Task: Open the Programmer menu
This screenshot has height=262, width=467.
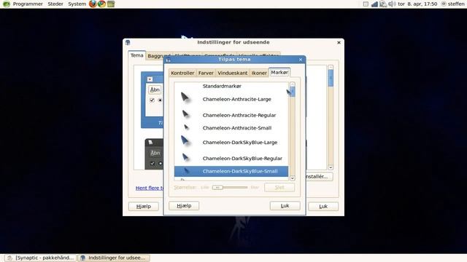Action: 28,4
